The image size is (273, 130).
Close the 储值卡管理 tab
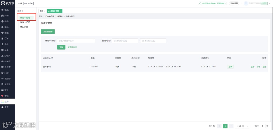(x=60, y=11)
